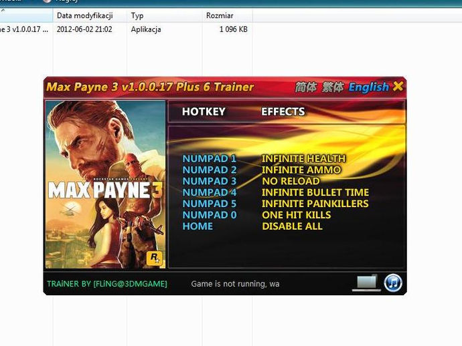The width and height of the screenshot is (462, 346).
Task: Click the Max Payne 3 Plus 6 Trainer title
Action: 150,87
